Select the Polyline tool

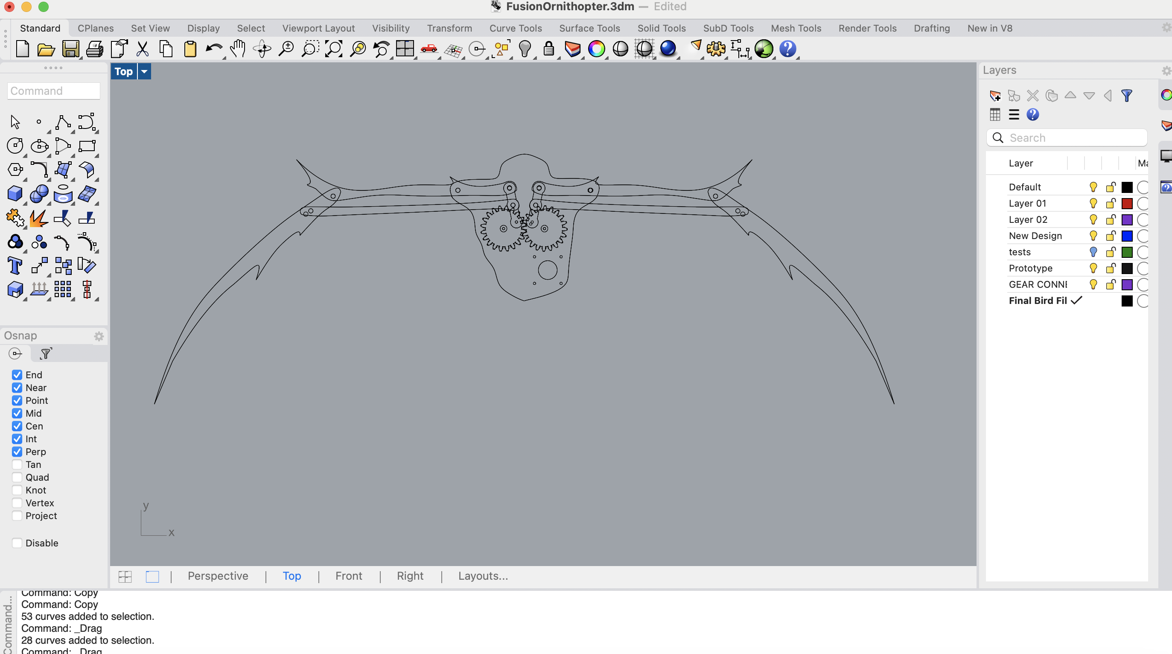click(63, 122)
